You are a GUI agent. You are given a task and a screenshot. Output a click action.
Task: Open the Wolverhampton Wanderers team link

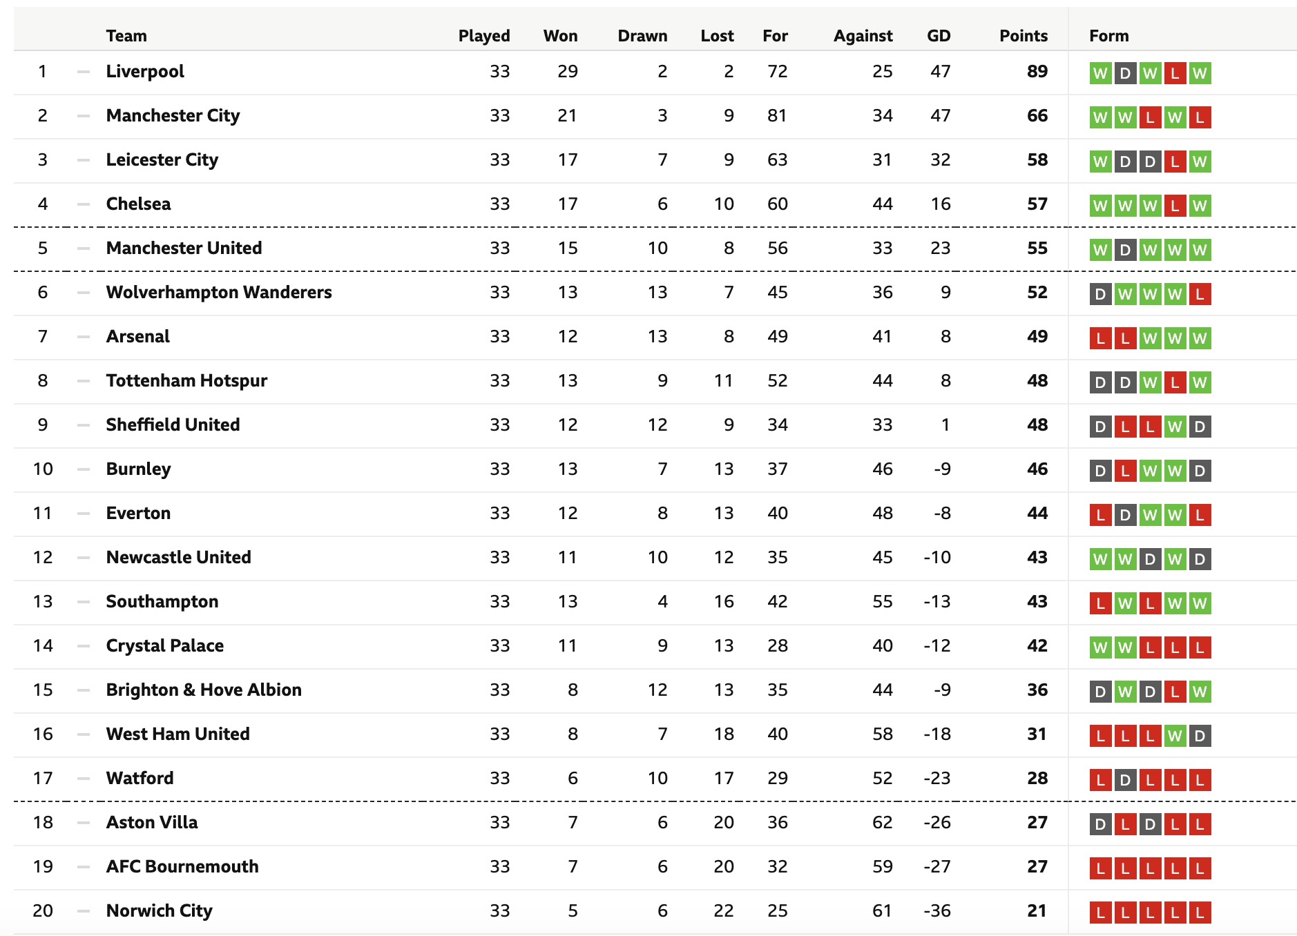tap(219, 292)
